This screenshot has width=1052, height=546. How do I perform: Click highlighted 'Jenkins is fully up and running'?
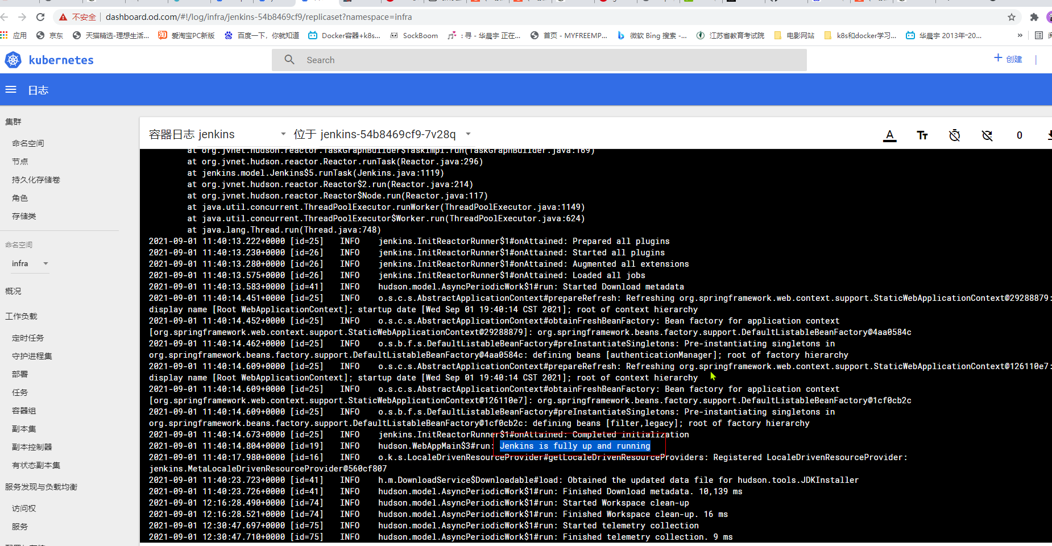575,446
